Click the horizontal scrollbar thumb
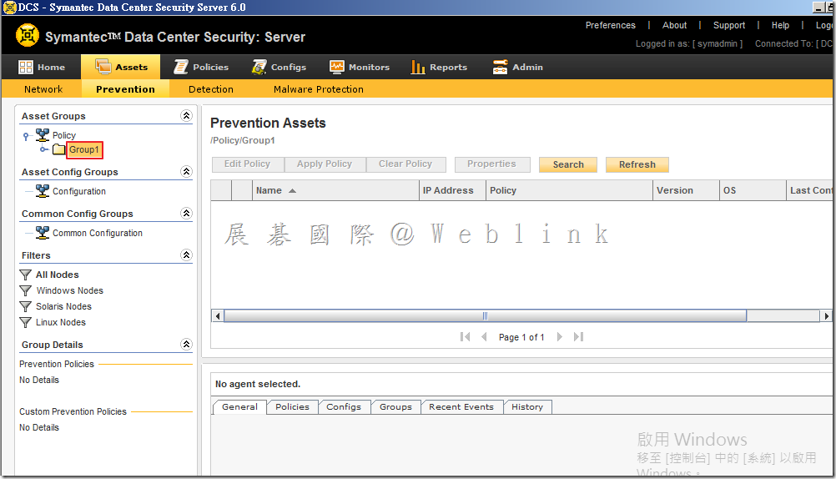The image size is (836, 479). (485, 315)
